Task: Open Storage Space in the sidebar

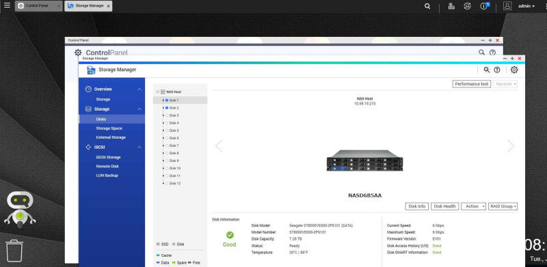Action: (109, 128)
